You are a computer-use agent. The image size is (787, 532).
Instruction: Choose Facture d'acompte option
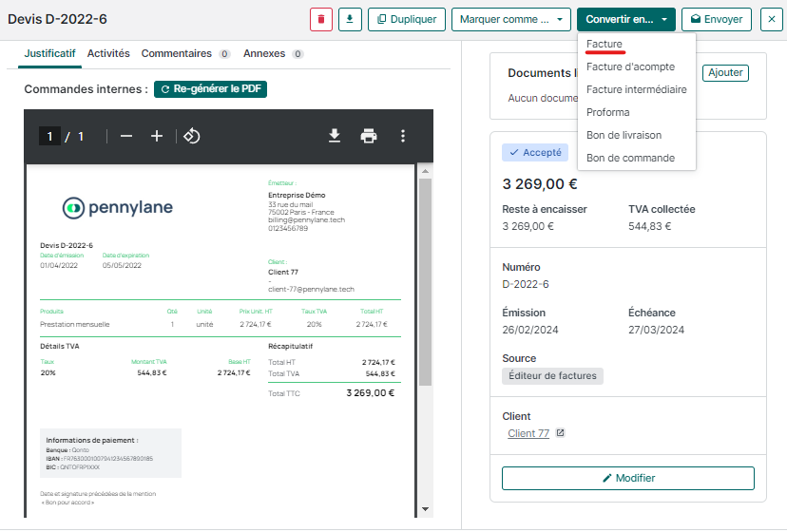pos(630,66)
